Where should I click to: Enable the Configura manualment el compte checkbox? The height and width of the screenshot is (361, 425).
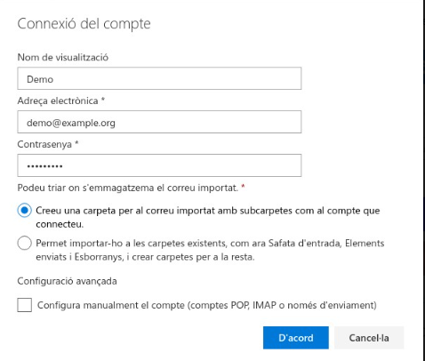click(25, 305)
